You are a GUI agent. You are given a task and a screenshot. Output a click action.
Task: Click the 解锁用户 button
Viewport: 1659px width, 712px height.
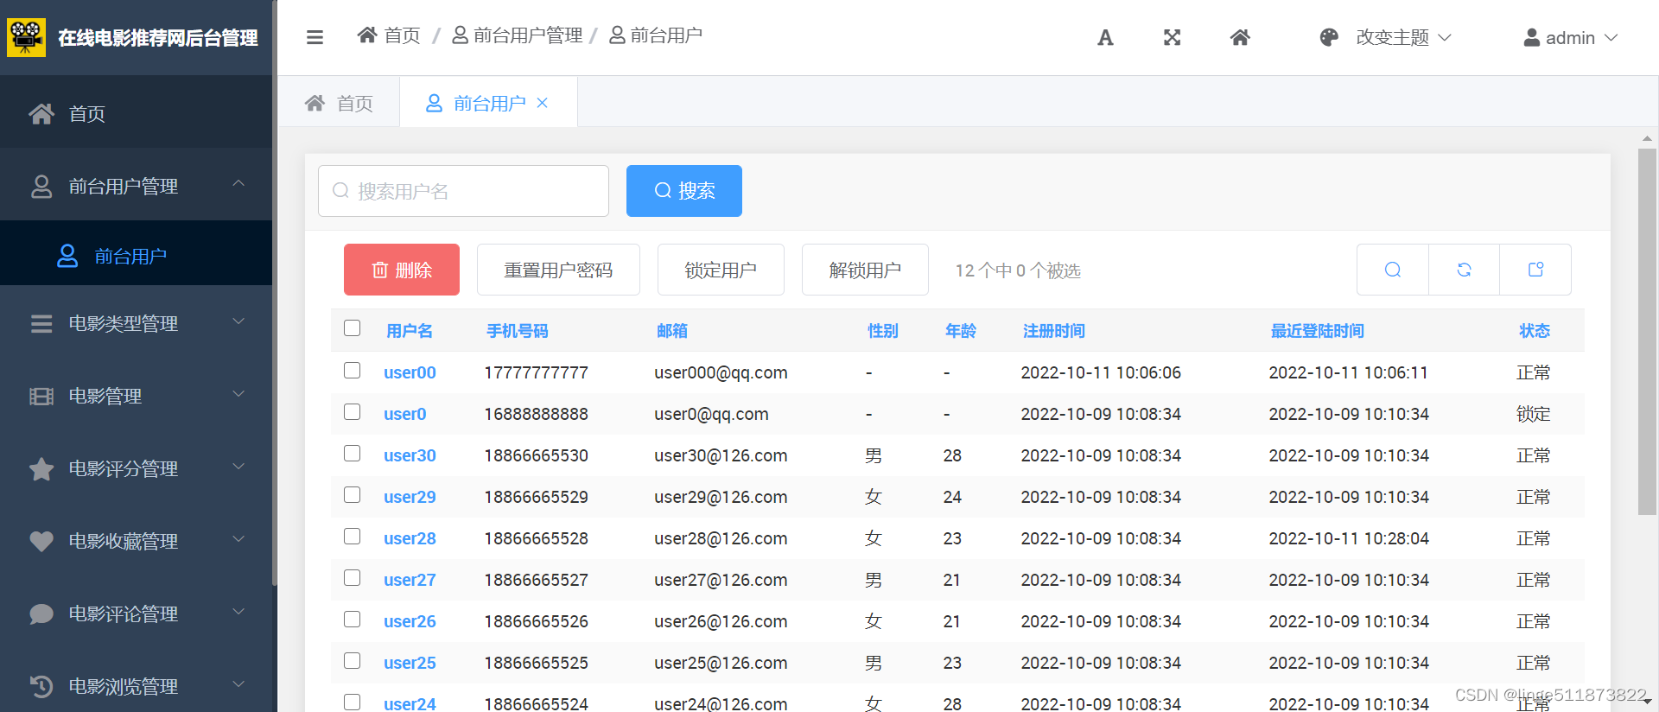pos(865,270)
